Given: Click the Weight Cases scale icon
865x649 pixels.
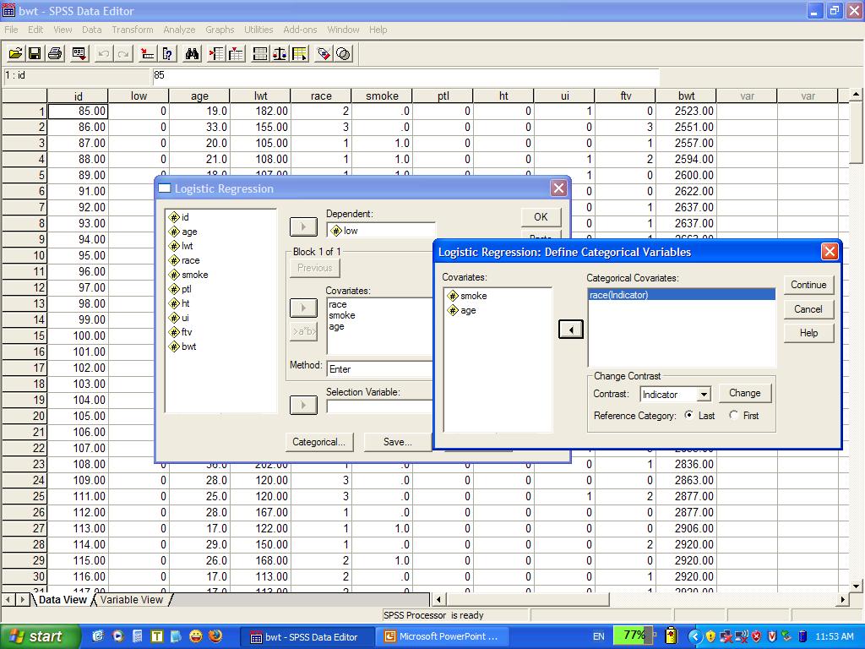Looking at the screenshot, I should pos(279,53).
